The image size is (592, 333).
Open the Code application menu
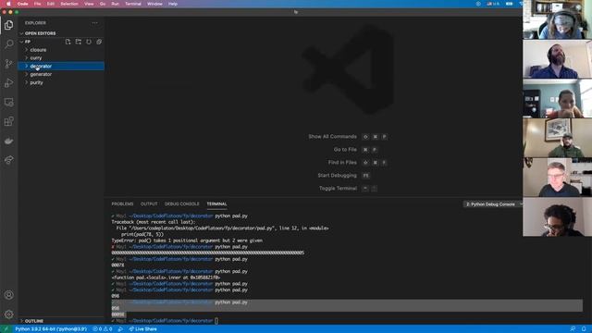(x=22, y=4)
